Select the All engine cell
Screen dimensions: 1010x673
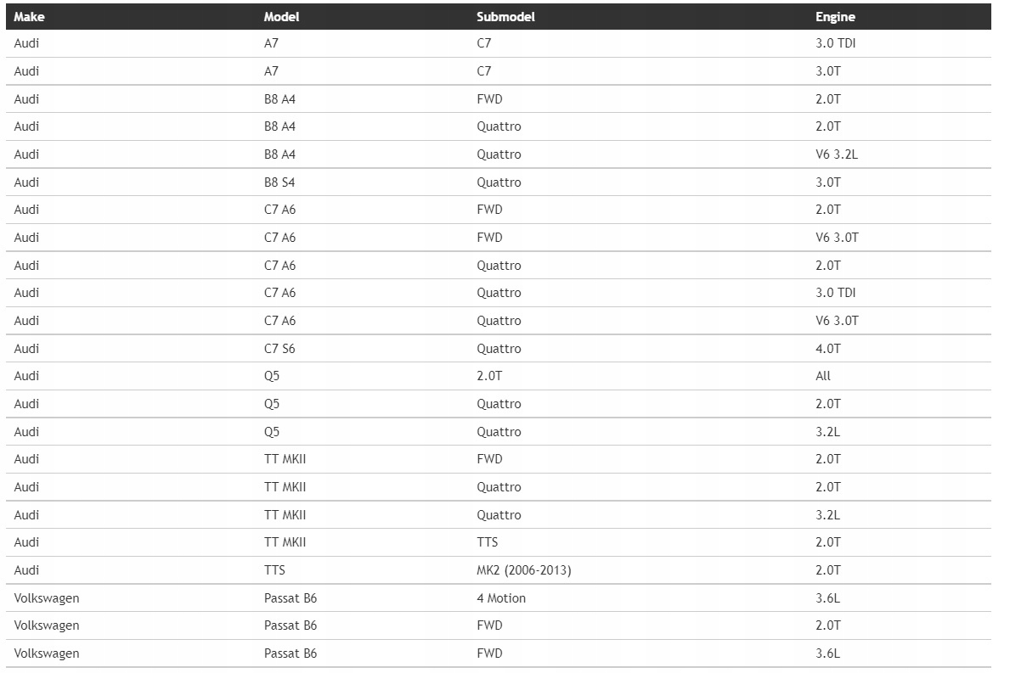point(823,376)
